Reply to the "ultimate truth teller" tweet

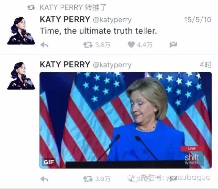(44, 45)
